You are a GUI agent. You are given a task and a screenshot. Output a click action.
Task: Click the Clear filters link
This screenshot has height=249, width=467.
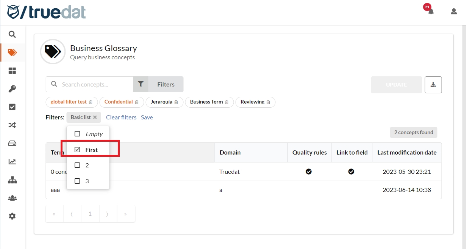(x=121, y=117)
